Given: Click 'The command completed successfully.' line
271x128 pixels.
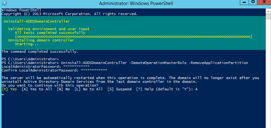Looking at the screenshot, I should coord(40,51).
